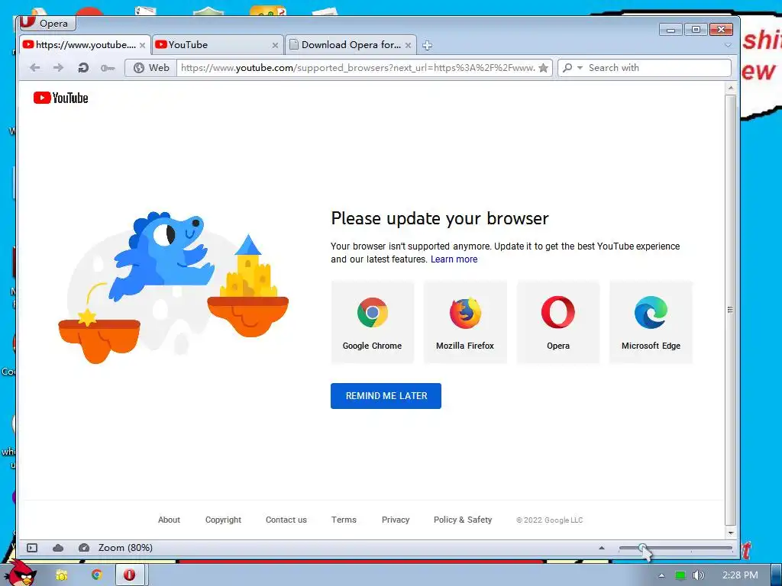Click the page vertical scrollbar thumb
This screenshot has width=782, height=586.
click(731, 310)
